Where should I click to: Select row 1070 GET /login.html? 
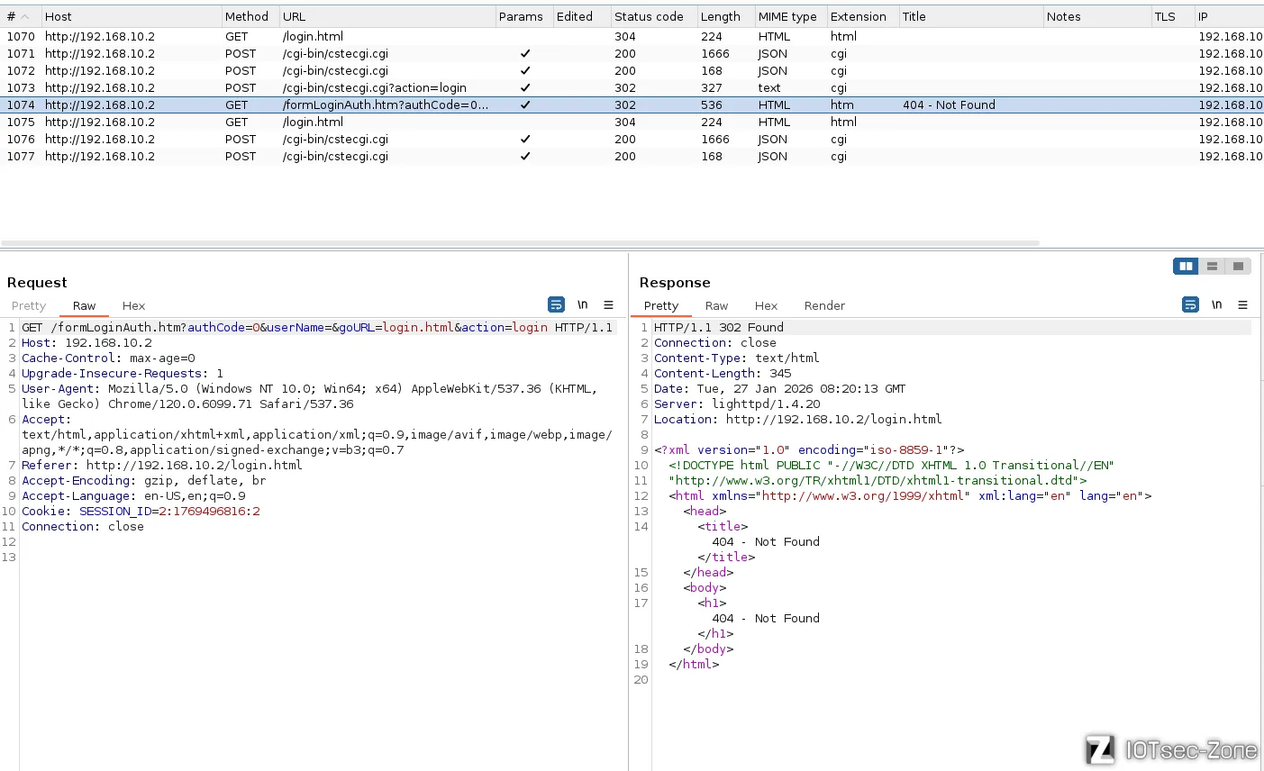(x=313, y=37)
